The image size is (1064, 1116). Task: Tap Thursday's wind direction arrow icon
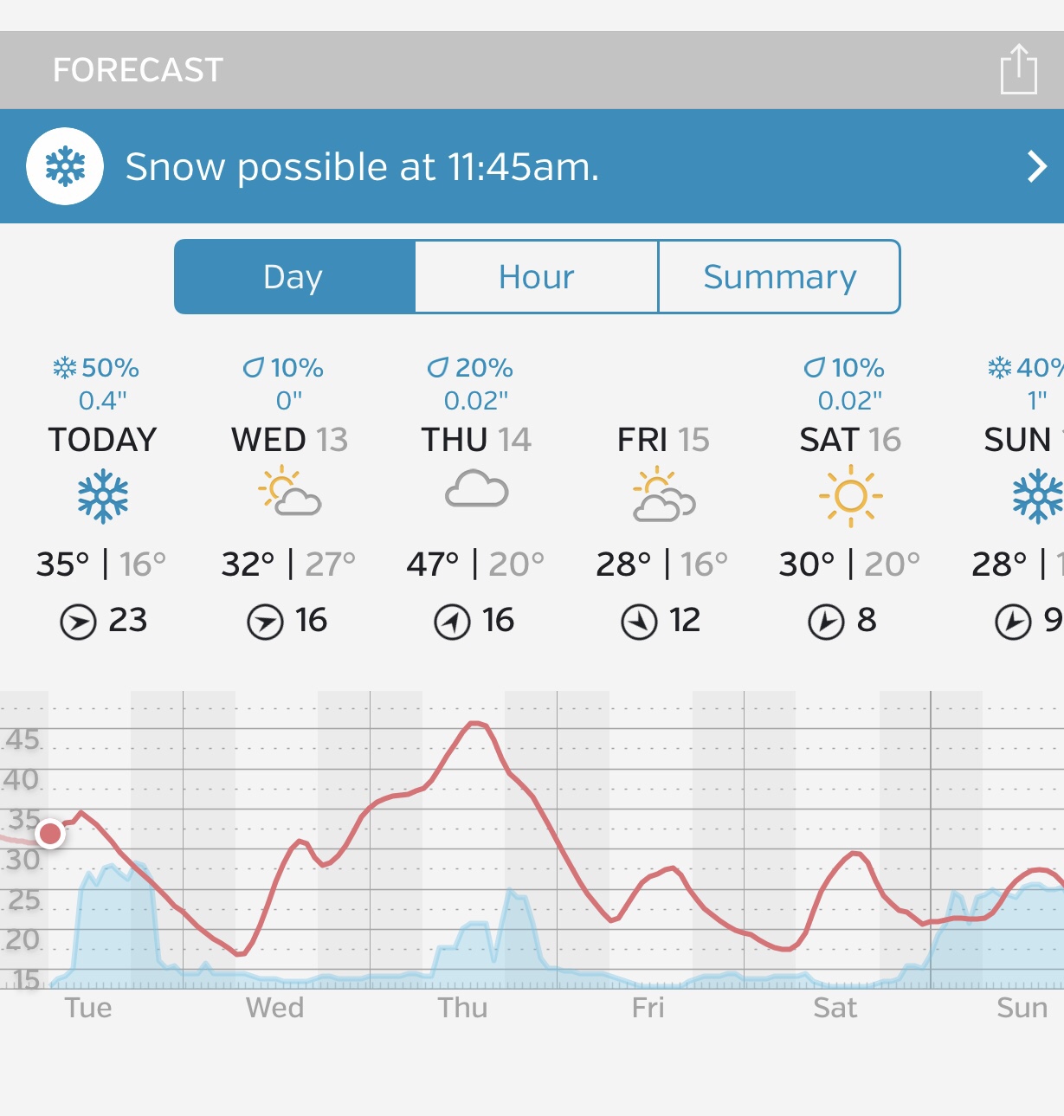pos(452,622)
